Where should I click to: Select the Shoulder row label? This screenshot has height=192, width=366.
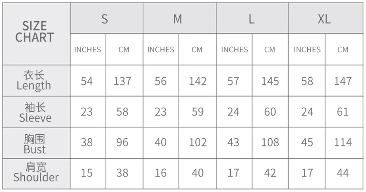[36, 172]
